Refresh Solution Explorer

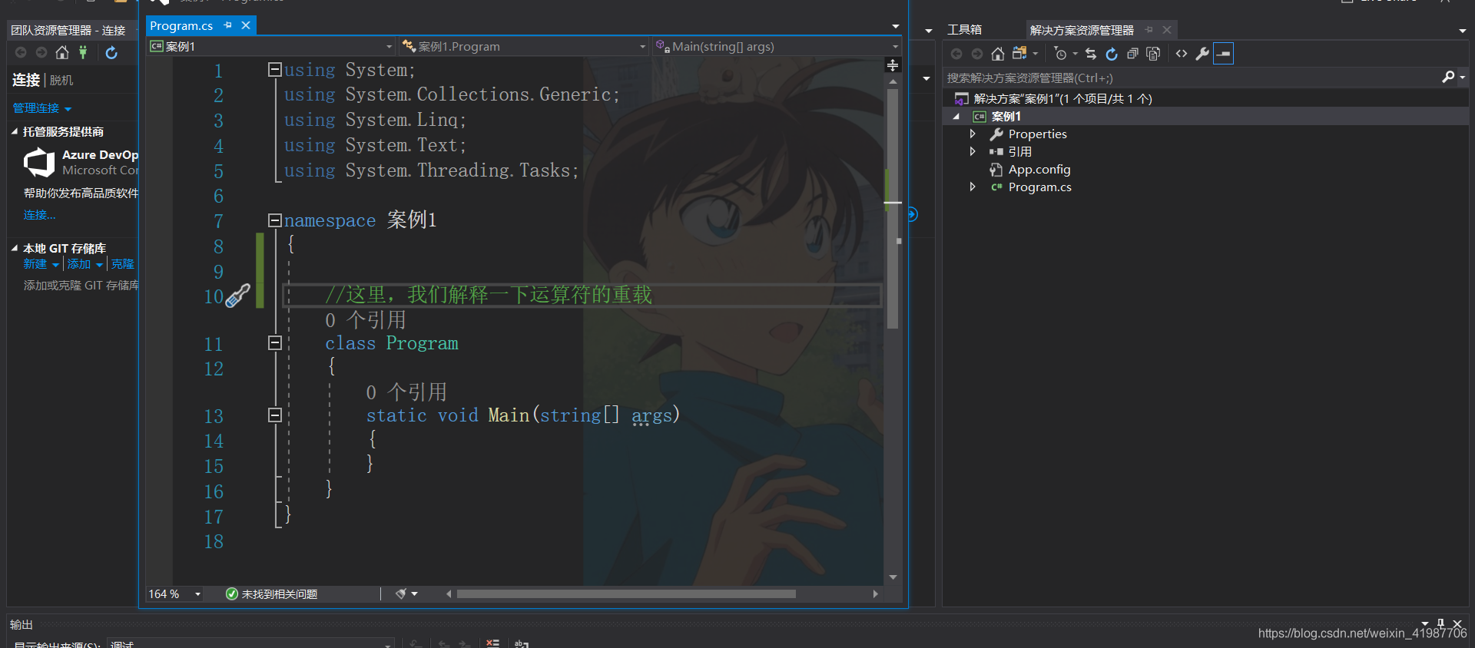tap(1112, 54)
